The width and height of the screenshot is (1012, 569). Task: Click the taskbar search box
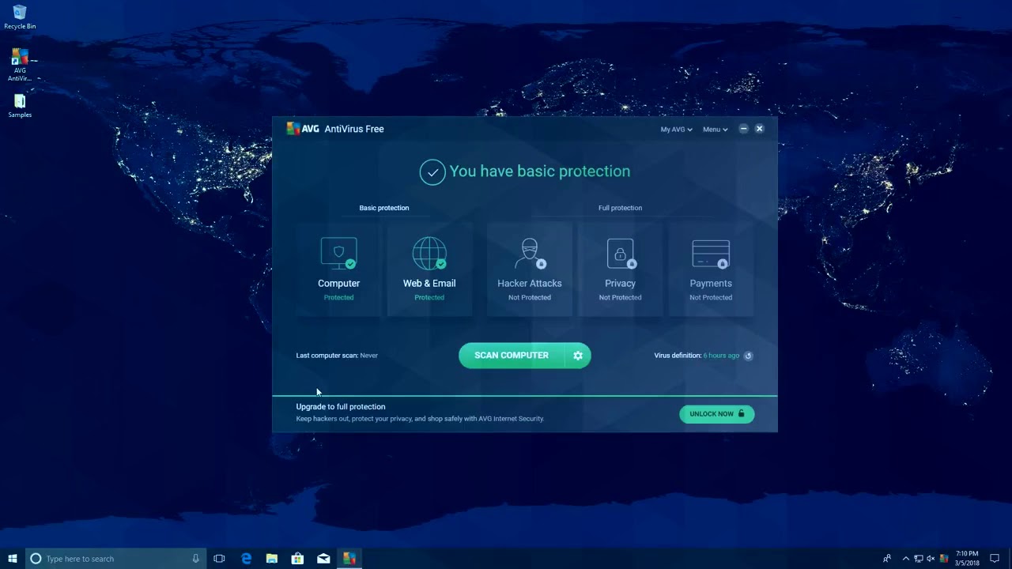[116, 559]
